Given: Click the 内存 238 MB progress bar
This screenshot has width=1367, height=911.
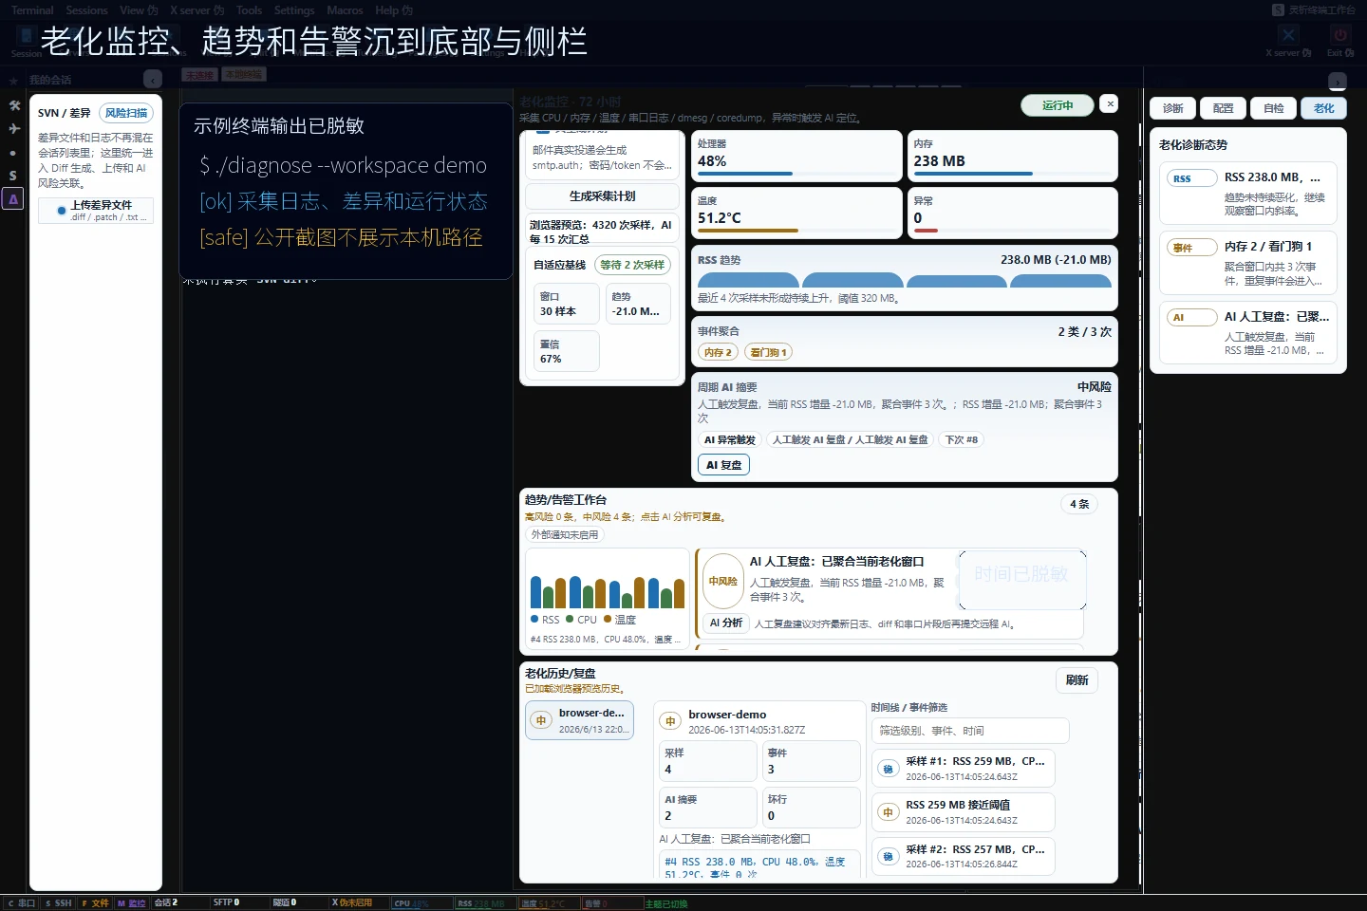Looking at the screenshot, I should [x=1013, y=174].
